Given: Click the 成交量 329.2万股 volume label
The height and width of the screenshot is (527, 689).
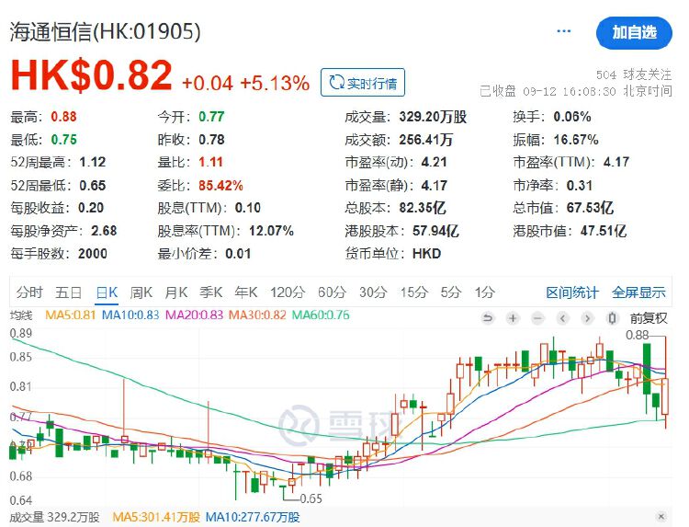Looking at the screenshot, I should coord(54,517).
